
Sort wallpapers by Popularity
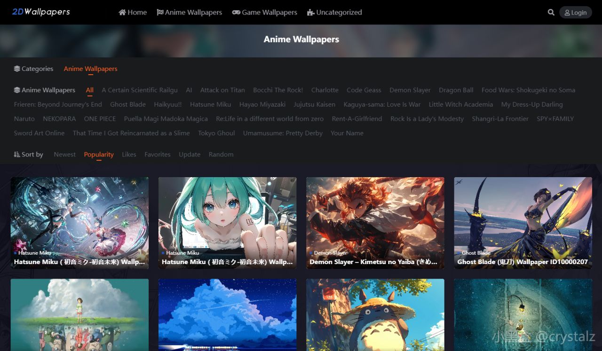(x=99, y=155)
